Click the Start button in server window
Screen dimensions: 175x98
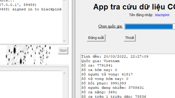[x=63, y=51]
